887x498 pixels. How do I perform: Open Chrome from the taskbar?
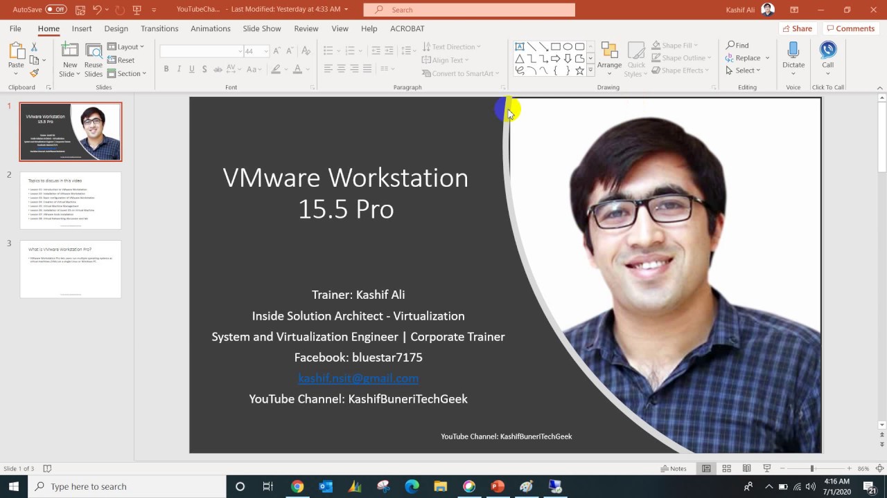coord(297,486)
